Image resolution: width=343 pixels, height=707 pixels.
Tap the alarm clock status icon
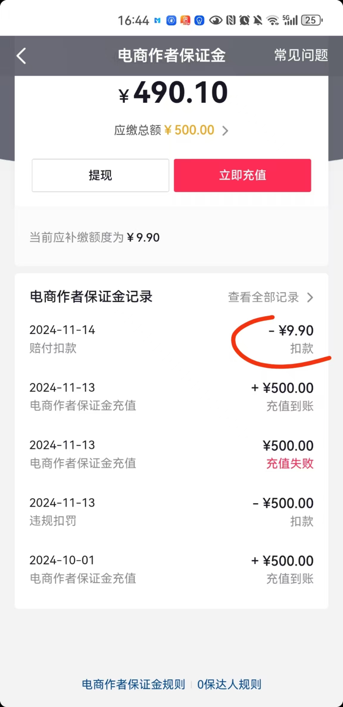(x=244, y=20)
